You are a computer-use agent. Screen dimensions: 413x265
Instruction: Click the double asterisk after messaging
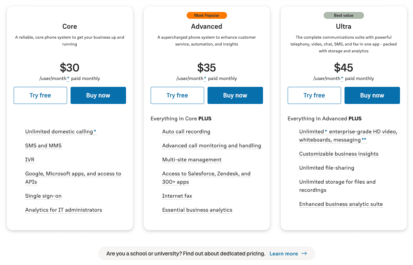coord(364,140)
